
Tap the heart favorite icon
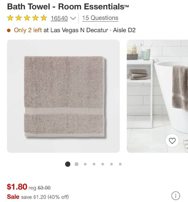point(172,141)
